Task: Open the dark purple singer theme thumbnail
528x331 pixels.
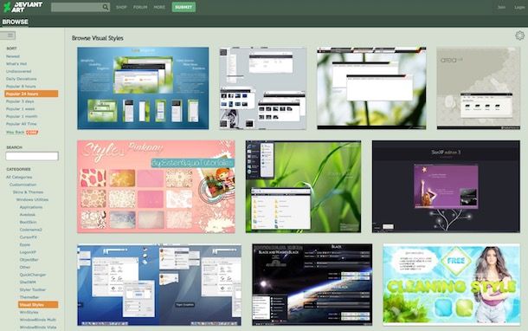Action: pyautogui.click(x=446, y=187)
